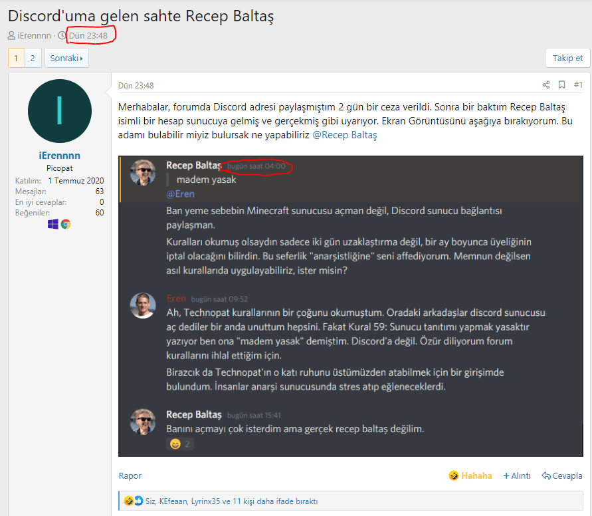The height and width of the screenshot is (516, 592).
Task: Bookmark the post using bookmark icon
Action: click(x=562, y=85)
